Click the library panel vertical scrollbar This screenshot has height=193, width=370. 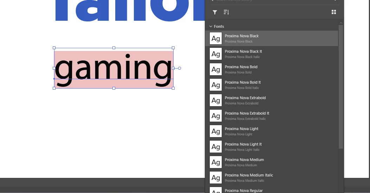point(341,86)
